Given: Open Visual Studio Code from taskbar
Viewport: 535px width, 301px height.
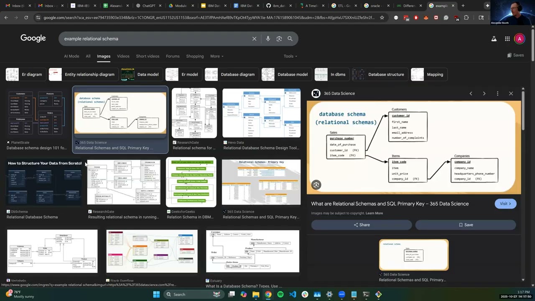Looking at the screenshot, I should coord(293,294).
